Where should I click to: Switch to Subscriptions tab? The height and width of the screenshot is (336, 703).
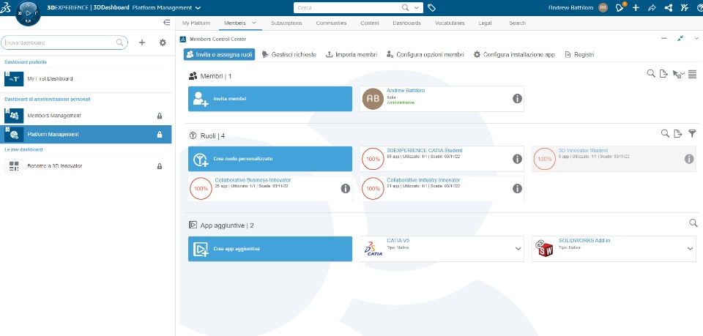286,23
